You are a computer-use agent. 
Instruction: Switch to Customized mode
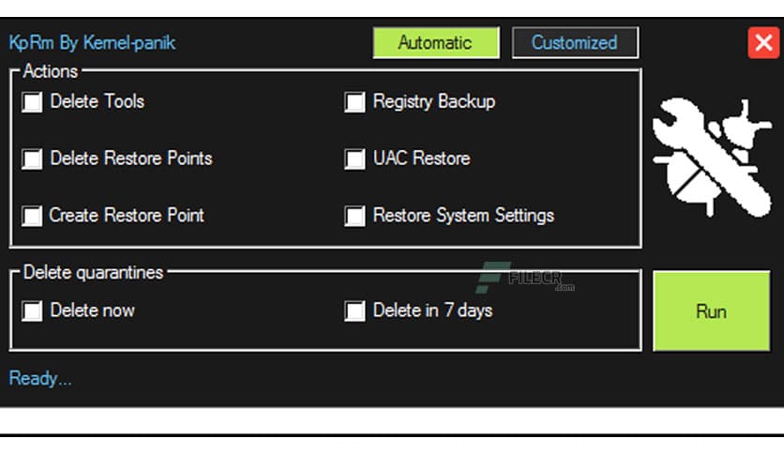[x=574, y=42]
